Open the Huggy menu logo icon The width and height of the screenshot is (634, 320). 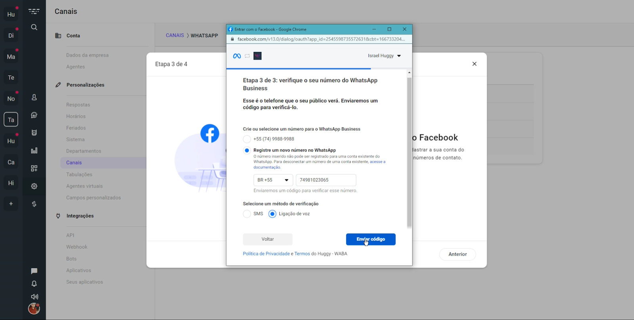(34, 11)
